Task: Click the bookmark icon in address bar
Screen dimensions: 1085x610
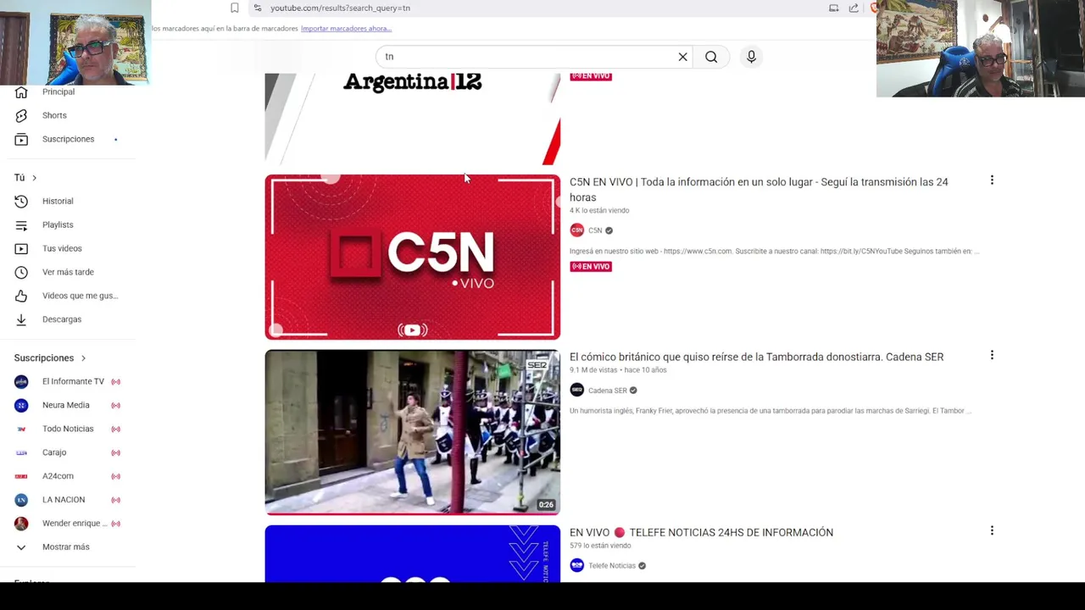Action: (x=235, y=8)
